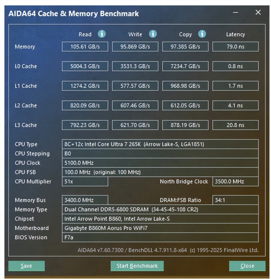Save the benchmark results
271x279 pixels.
[x=27, y=266]
